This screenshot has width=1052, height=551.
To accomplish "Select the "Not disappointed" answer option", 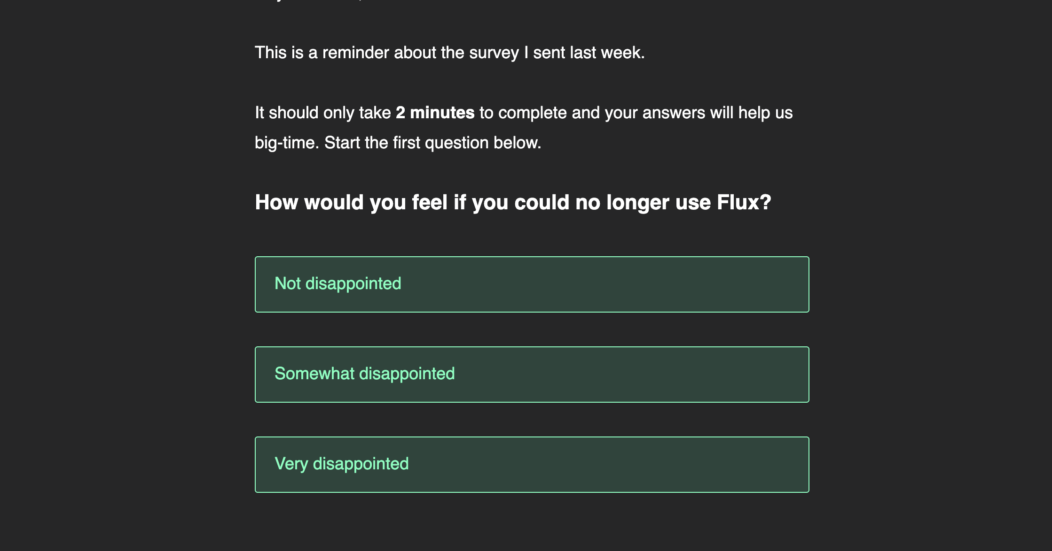I will pyautogui.click(x=532, y=284).
